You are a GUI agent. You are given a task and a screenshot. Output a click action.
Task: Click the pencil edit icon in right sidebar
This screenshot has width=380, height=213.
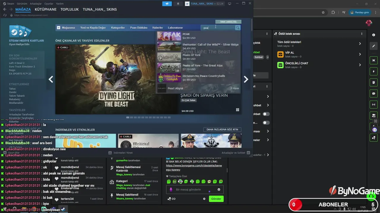click(373, 46)
